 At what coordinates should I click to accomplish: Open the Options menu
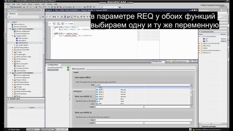click(37, 4)
